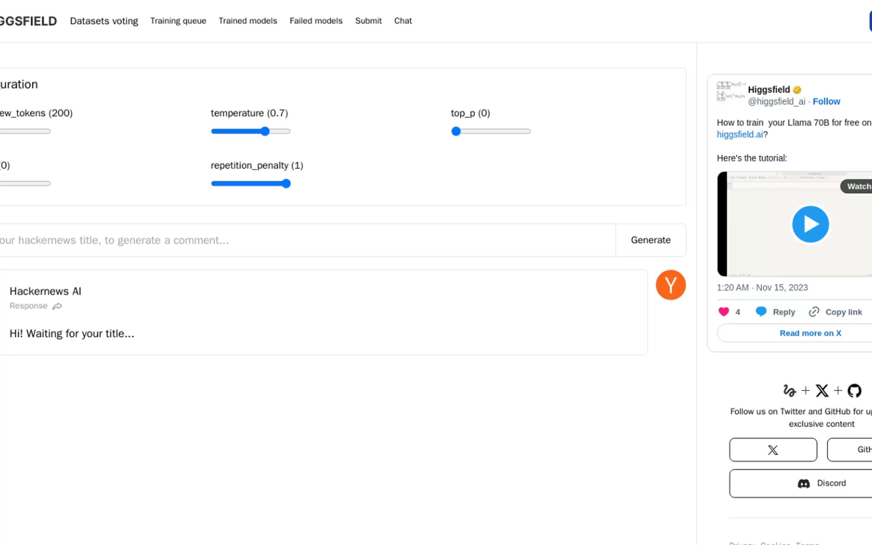This screenshot has width=872, height=545.
Task: Click the top_p slider track
Action: (491, 131)
